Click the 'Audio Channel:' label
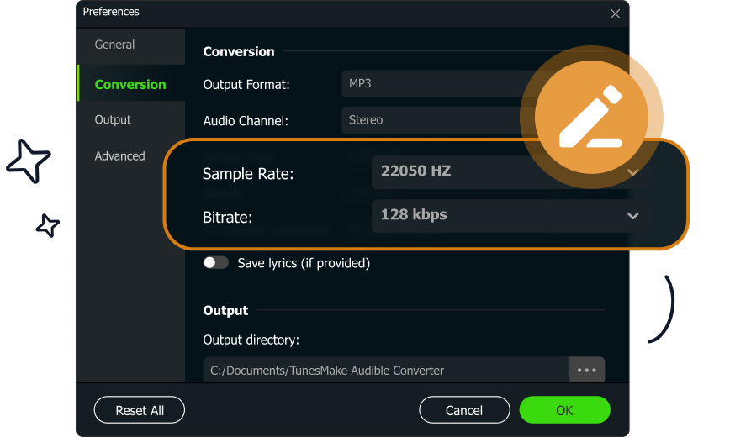 [x=246, y=121]
